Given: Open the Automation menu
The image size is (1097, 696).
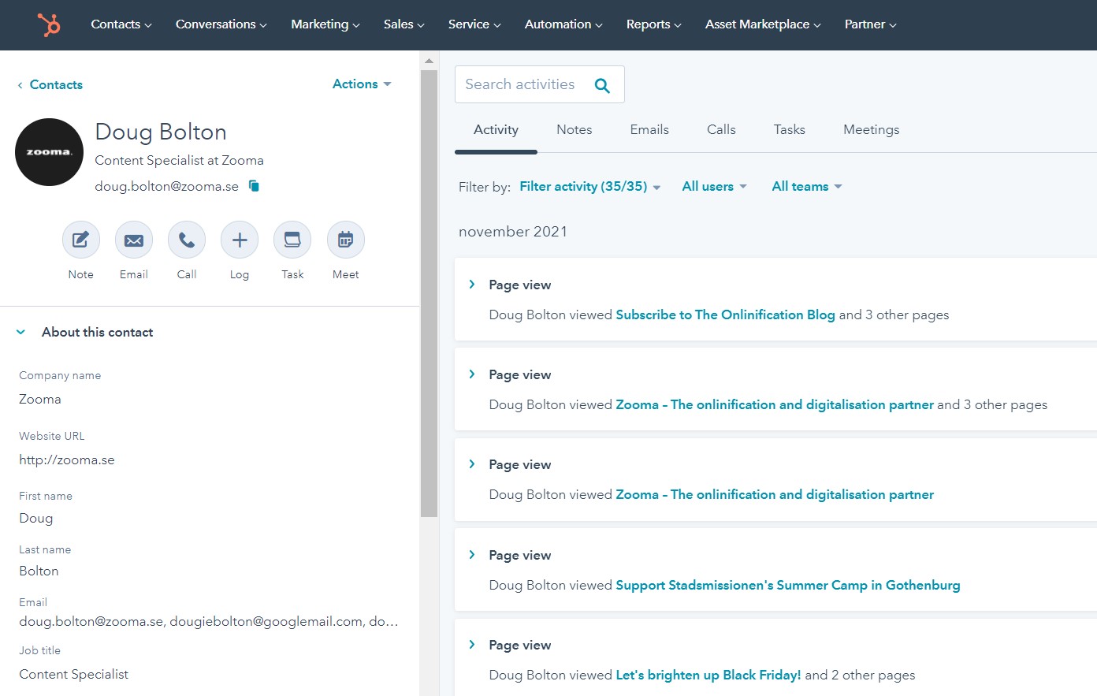Looking at the screenshot, I should click(x=563, y=24).
